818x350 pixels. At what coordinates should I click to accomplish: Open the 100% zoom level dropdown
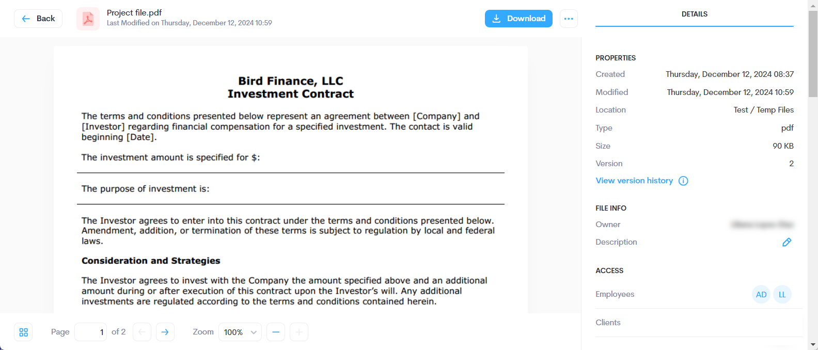pyautogui.click(x=240, y=332)
